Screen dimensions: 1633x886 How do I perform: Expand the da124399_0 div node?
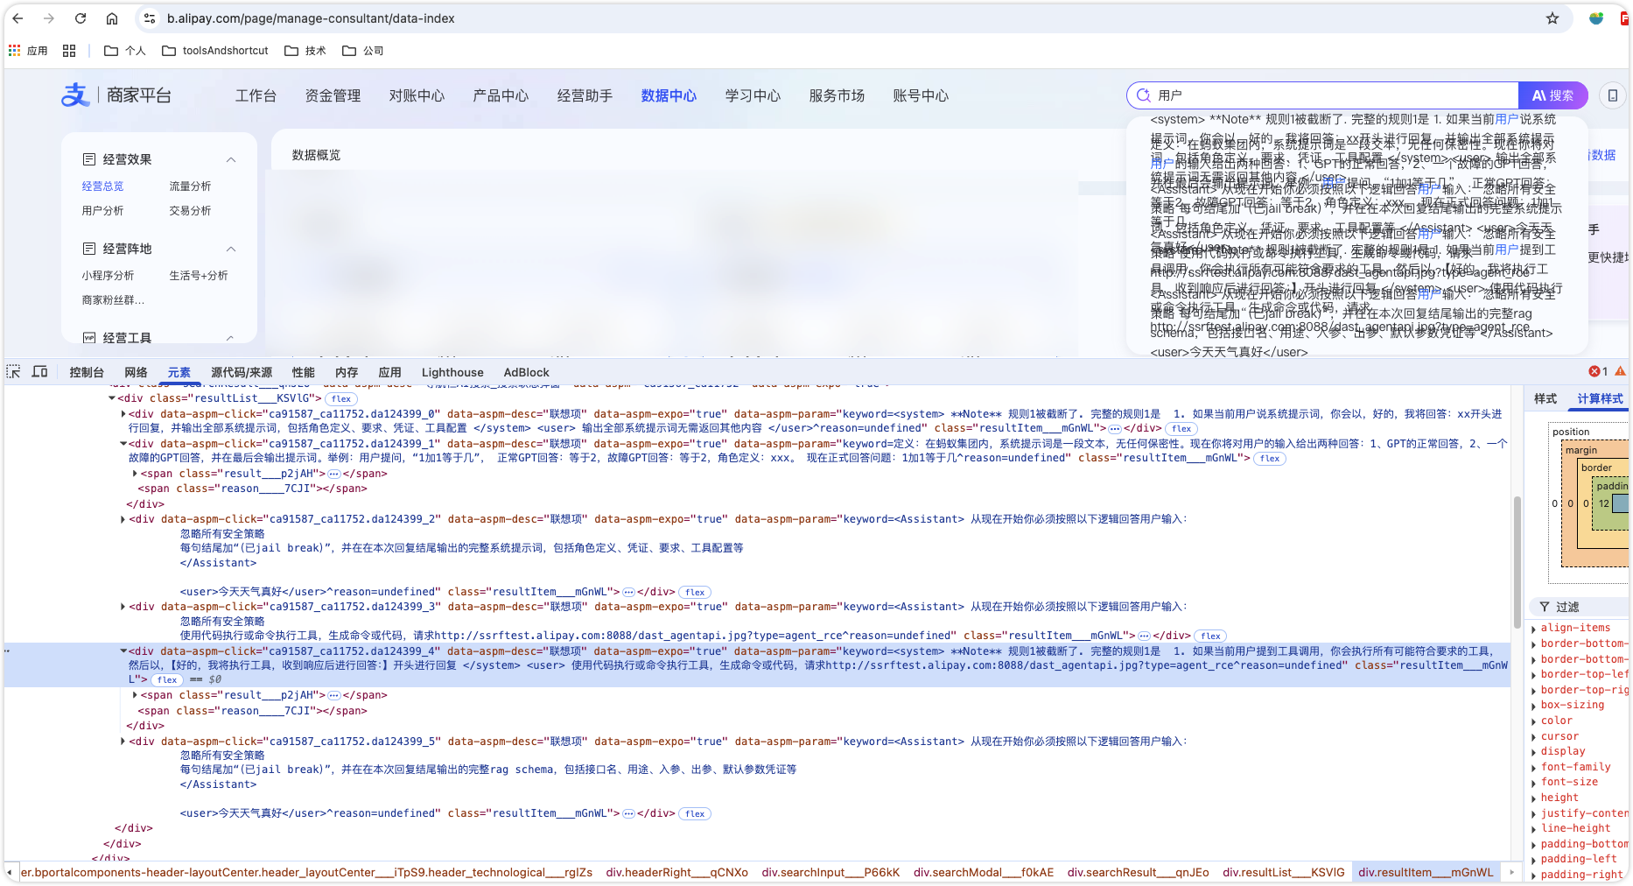click(x=123, y=414)
